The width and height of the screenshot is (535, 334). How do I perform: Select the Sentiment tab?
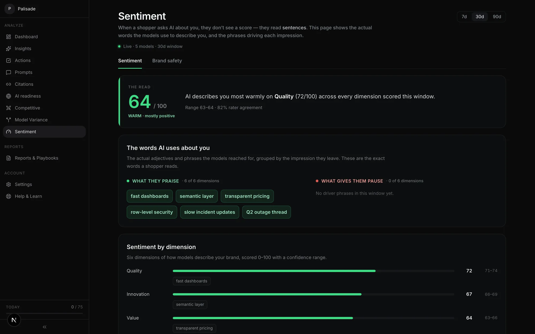130,61
